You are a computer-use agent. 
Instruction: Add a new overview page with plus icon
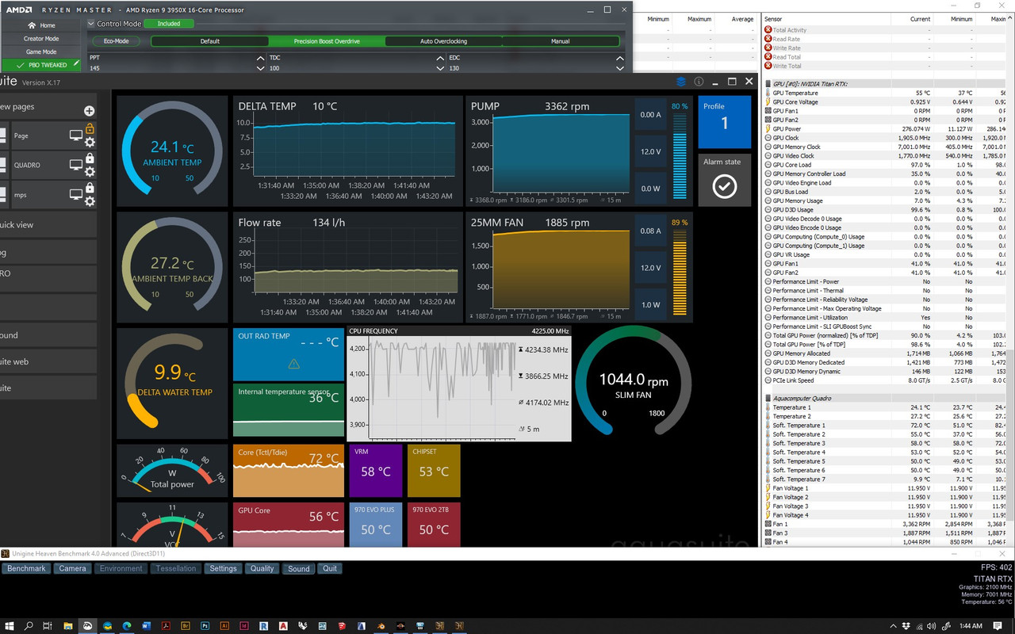point(90,111)
